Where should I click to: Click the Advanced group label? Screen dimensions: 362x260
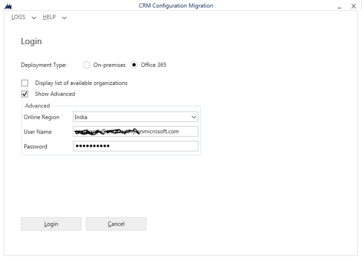point(37,105)
